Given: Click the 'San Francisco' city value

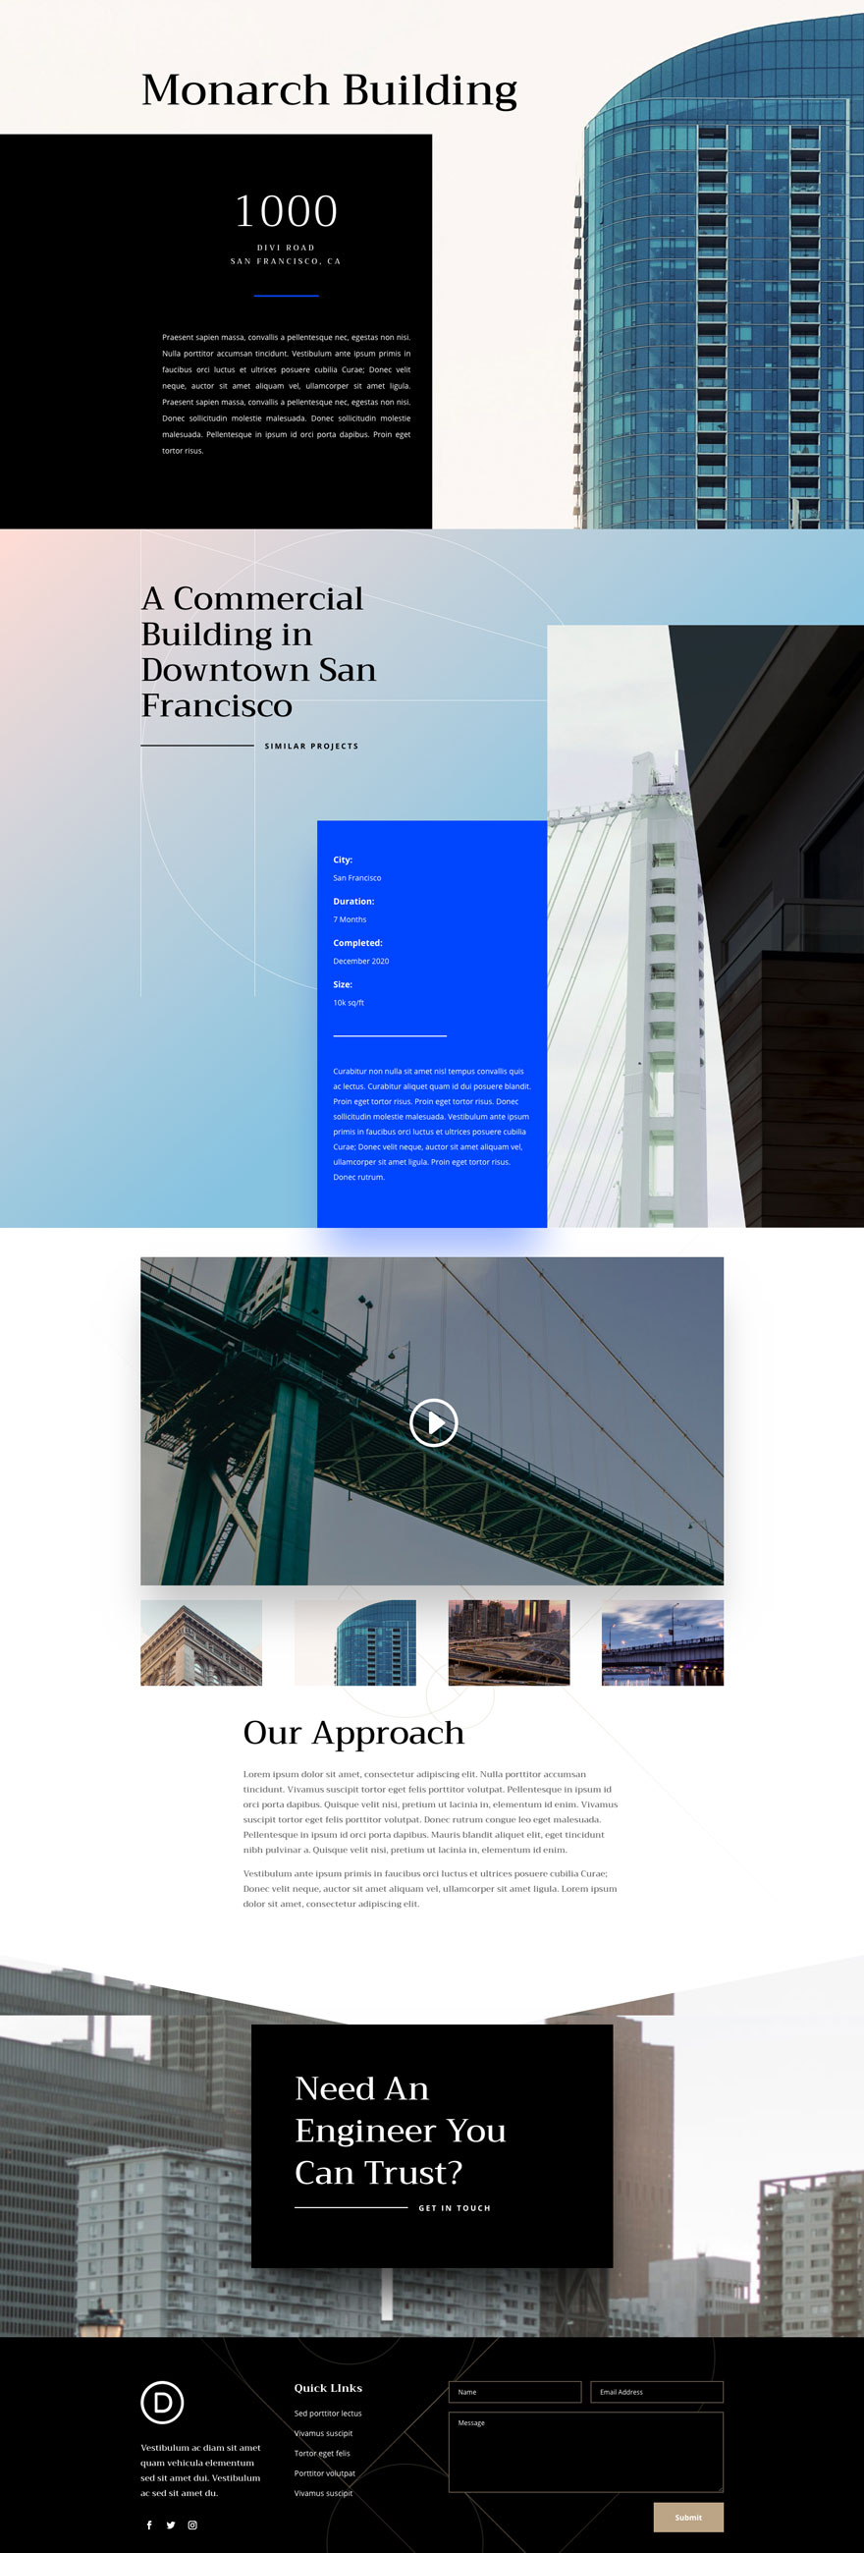Looking at the screenshot, I should 356,877.
